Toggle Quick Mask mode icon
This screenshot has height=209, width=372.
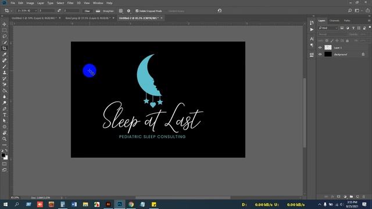pos(4,164)
